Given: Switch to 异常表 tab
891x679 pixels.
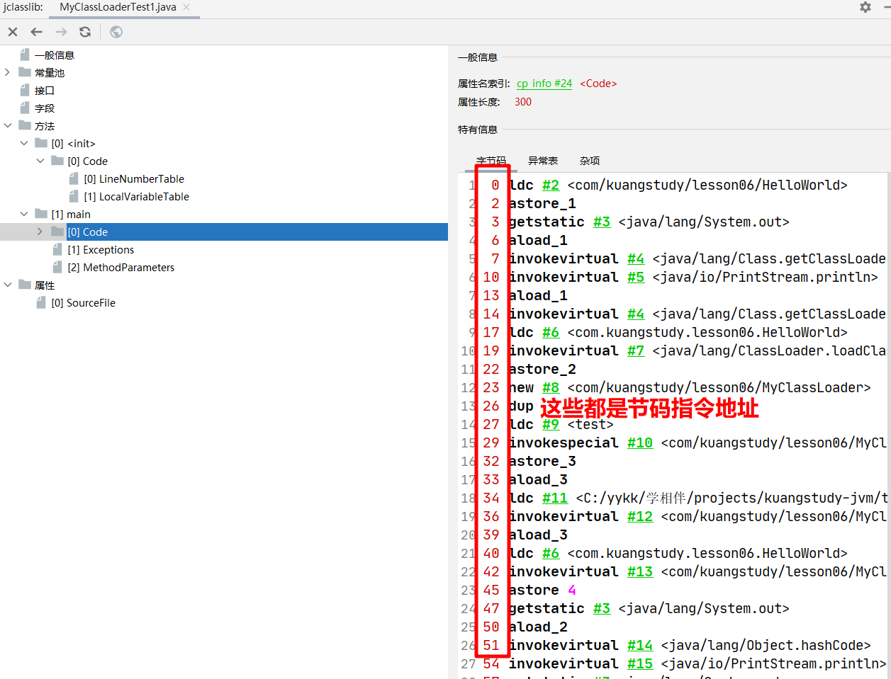Looking at the screenshot, I should click(543, 161).
